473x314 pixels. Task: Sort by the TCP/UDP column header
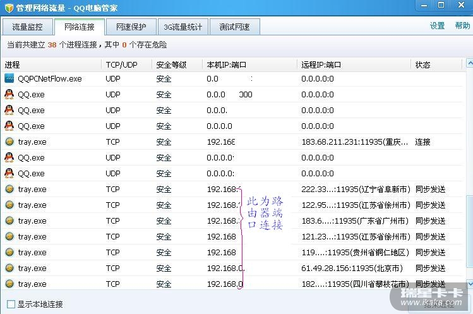pos(127,64)
